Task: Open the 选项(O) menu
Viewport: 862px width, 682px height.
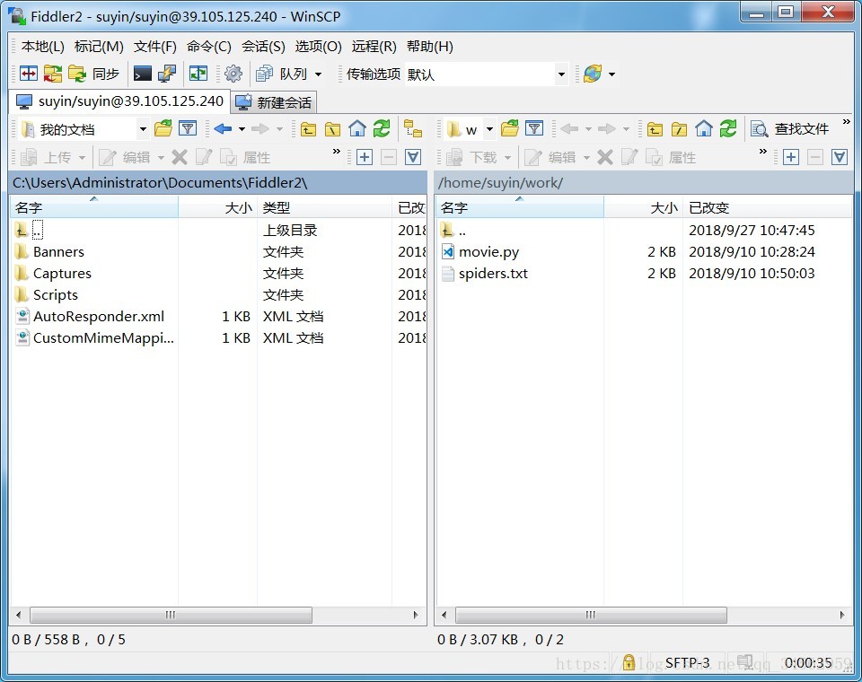Action: click(x=318, y=46)
